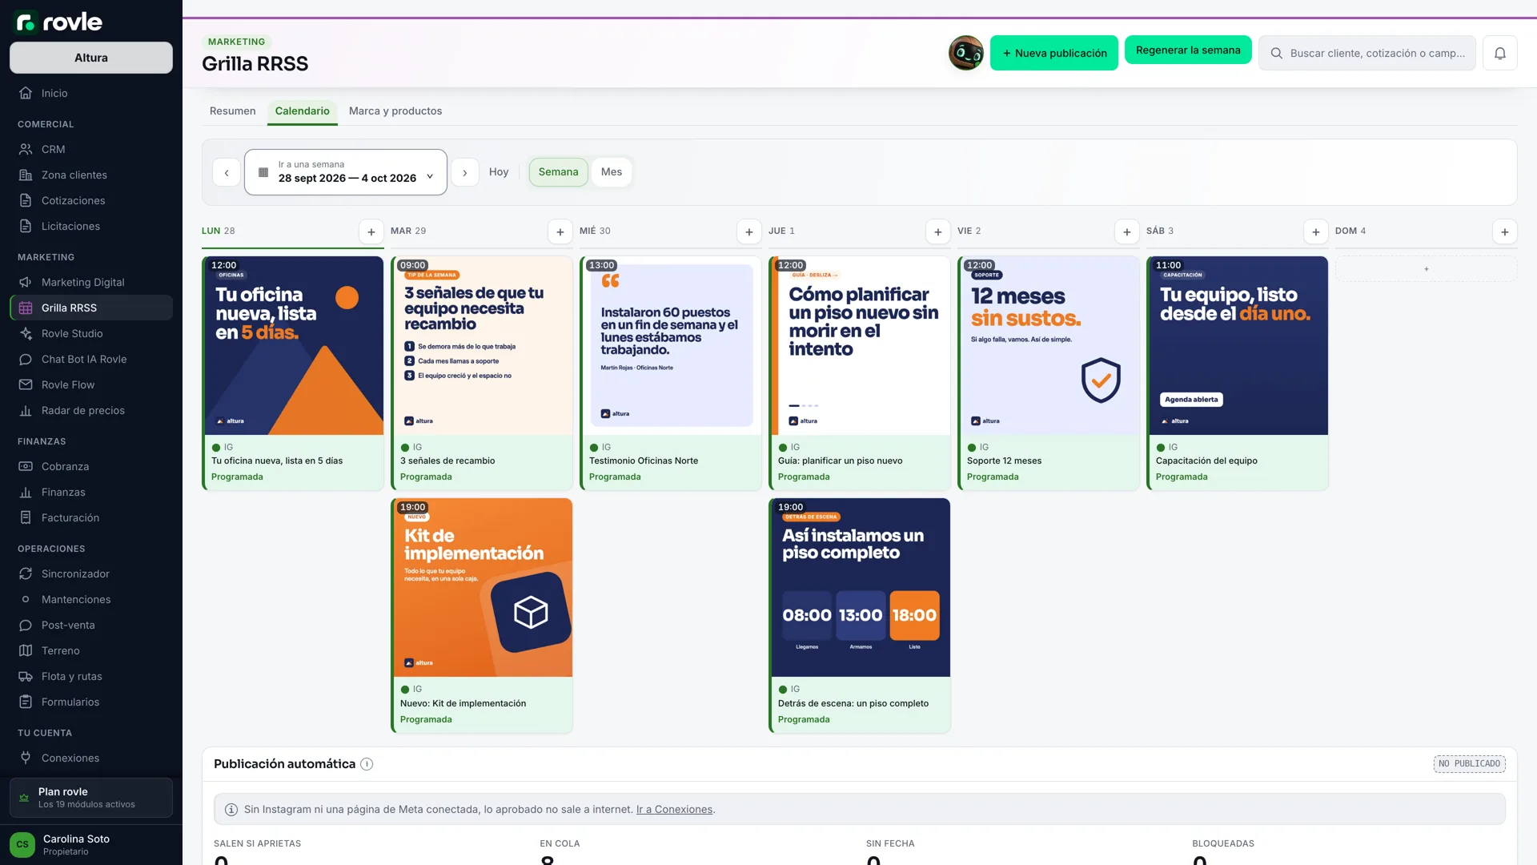Click Regenerar la semana button
Screen dimensions: 1537x865
[1188, 50]
